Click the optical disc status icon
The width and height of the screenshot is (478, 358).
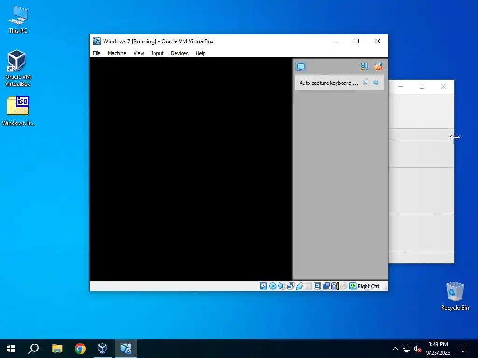273,286
